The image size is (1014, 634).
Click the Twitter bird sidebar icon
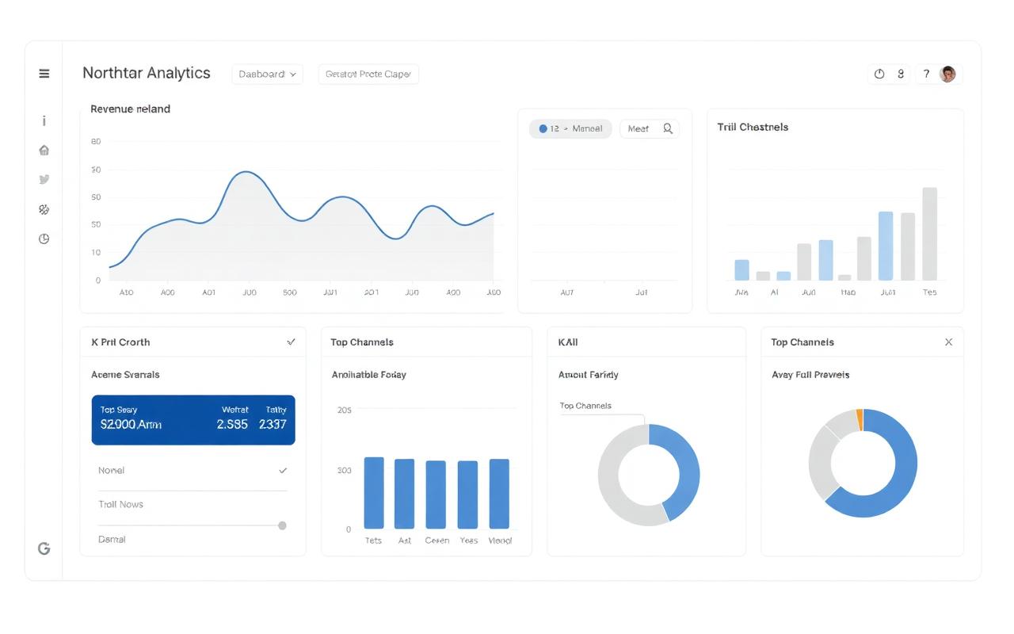pos(44,179)
